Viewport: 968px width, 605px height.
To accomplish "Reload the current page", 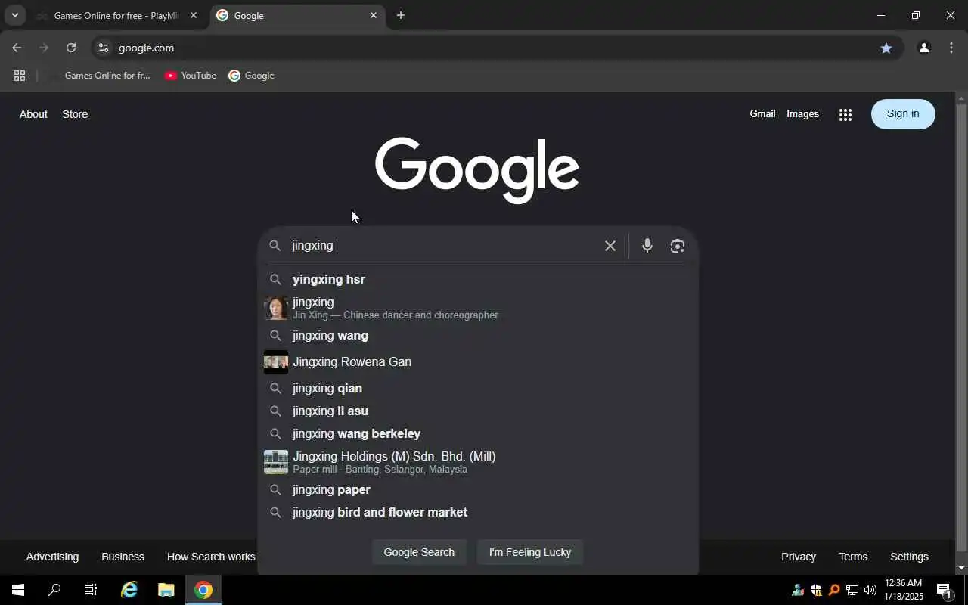I will 71,48.
